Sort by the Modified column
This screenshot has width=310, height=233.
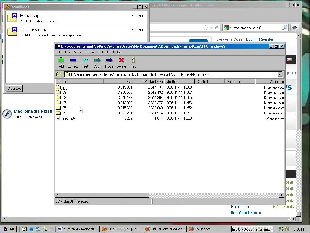click(x=179, y=81)
